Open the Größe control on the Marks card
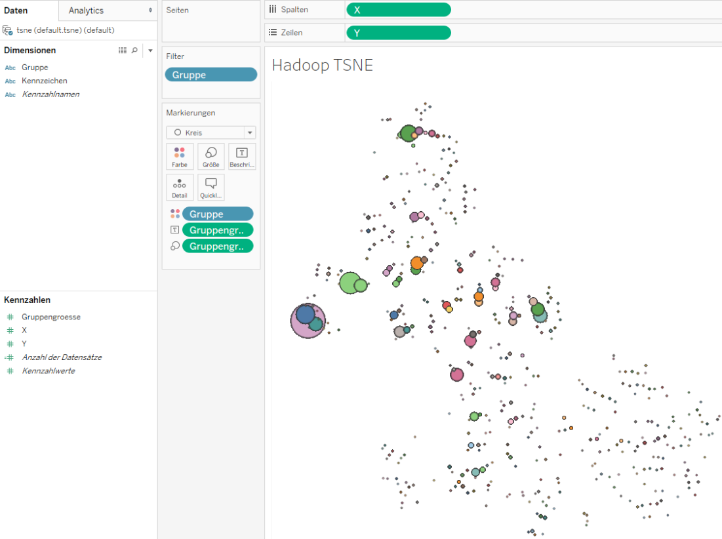Screen dimensions: 722x539 [211, 156]
